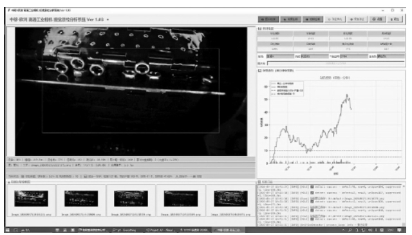Click the log panel header icon
Viewport: 412px width, 235px height.
pyautogui.click(x=259, y=182)
